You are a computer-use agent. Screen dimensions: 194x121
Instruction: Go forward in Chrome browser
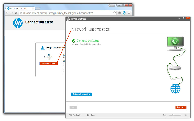pyautogui.click(x=12, y=13)
